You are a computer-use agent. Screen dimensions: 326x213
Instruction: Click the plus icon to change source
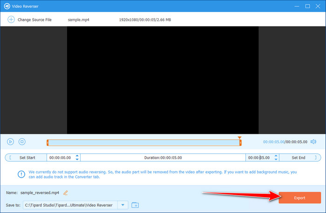[x=10, y=20]
